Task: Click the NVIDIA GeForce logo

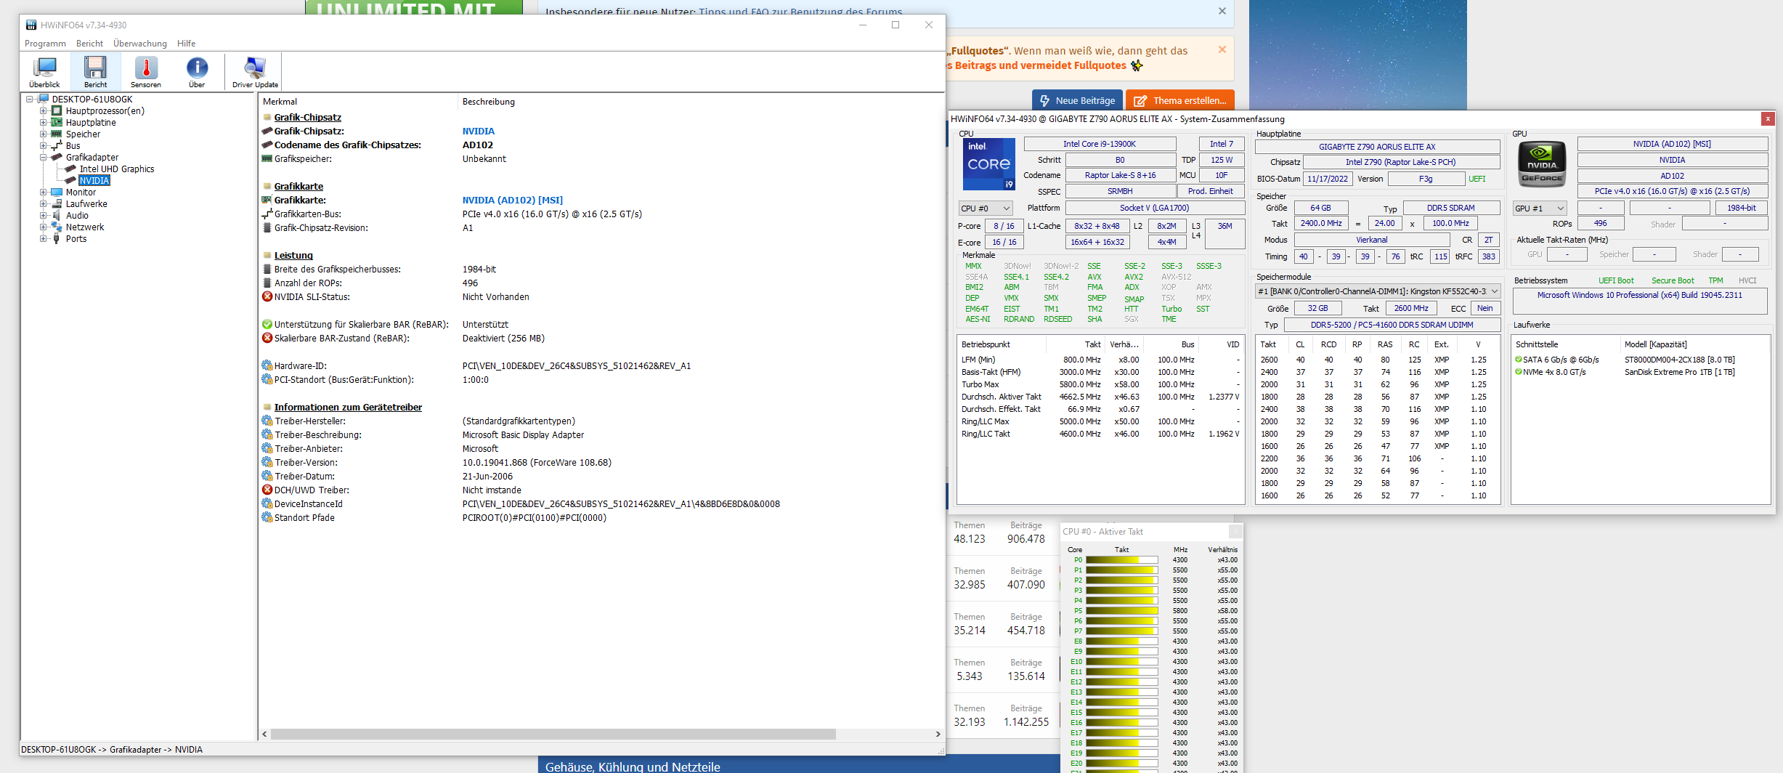Action: click(1542, 164)
